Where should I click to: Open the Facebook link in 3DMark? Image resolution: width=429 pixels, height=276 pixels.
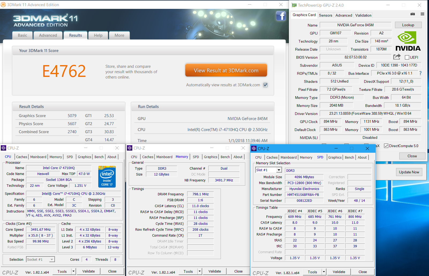coord(281,16)
